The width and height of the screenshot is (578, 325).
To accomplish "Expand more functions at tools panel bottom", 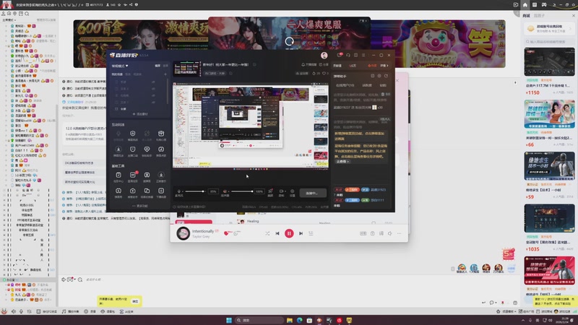I will click(140, 206).
